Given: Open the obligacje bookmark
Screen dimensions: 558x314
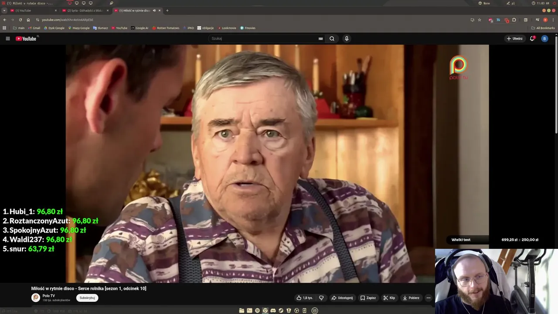Looking at the screenshot, I should tap(206, 28).
